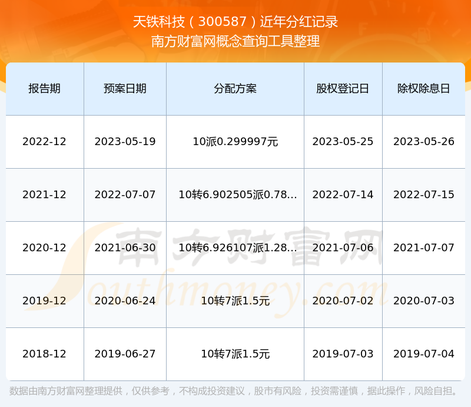The image size is (471, 407).
Task: Select plan 10派0.299997元
Action: tap(235, 142)
